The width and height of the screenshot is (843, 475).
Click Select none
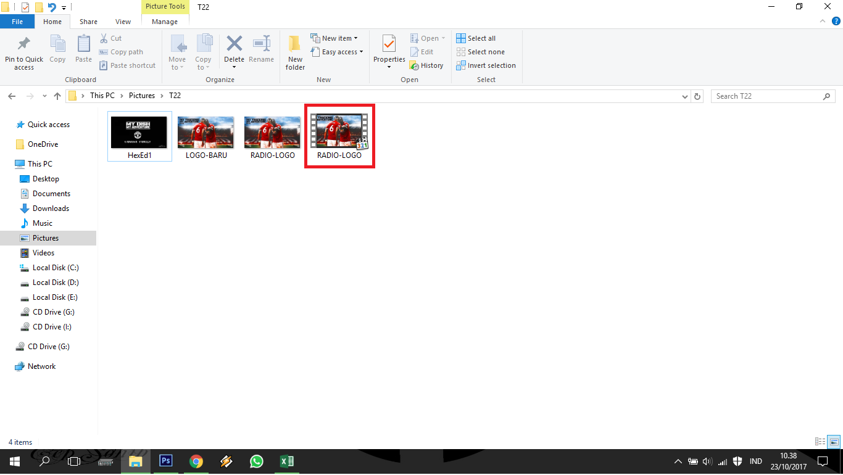click(480, 52)
